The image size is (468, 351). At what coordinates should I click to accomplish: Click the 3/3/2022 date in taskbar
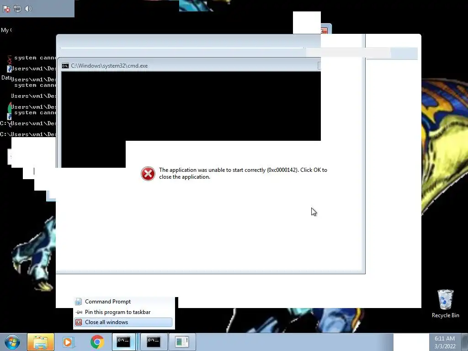(x=445, y=346)
